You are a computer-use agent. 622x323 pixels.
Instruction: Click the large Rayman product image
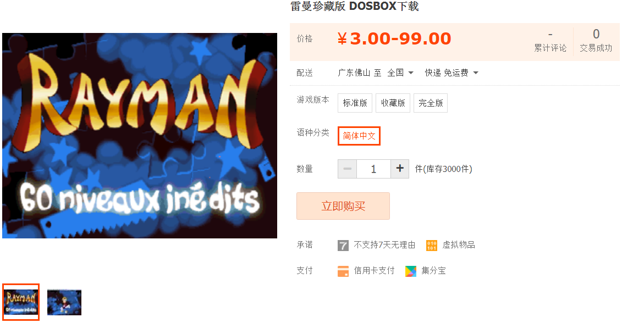[140, 136]
